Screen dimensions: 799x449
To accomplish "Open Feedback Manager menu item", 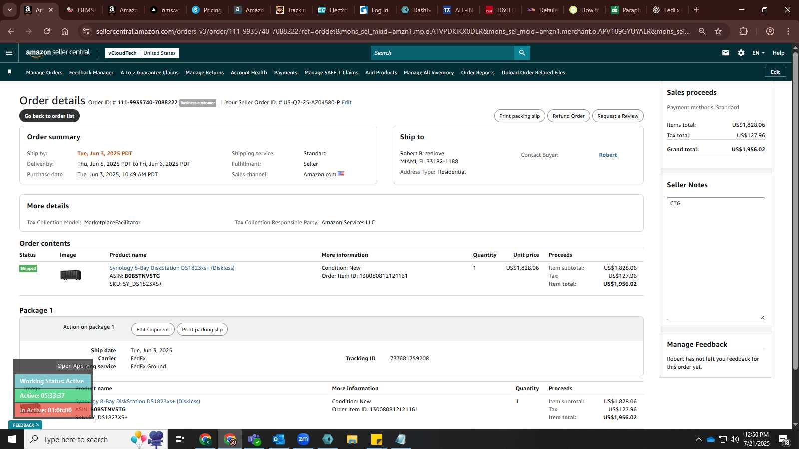I will 91,72.
